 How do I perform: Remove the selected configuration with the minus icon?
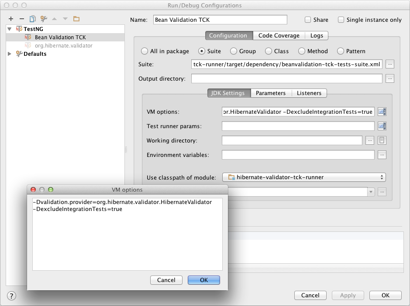point(22,19)
